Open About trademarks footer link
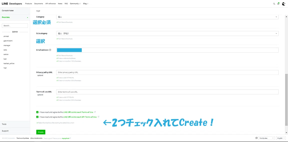Image resolution: width=288 pixels, height=142 pixels. (x=36, y=138)
